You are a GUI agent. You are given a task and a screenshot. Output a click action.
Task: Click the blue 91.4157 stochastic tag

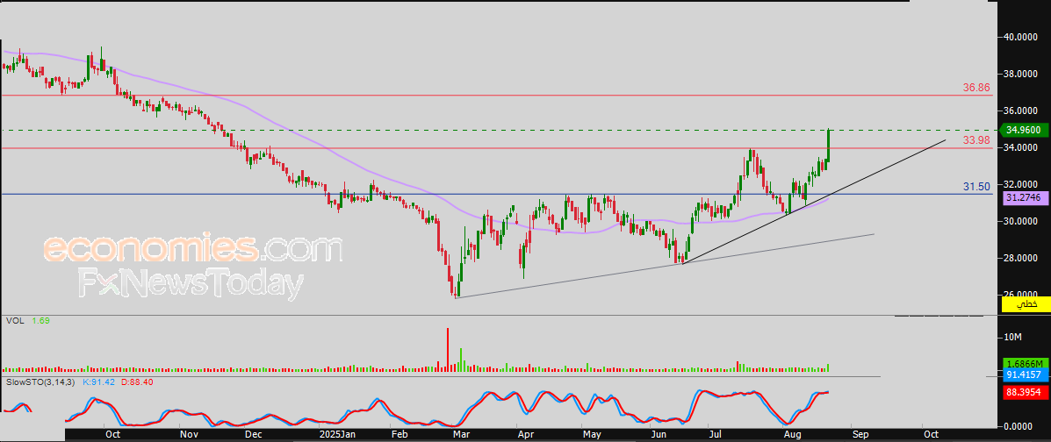click(x=1026, y=375)
